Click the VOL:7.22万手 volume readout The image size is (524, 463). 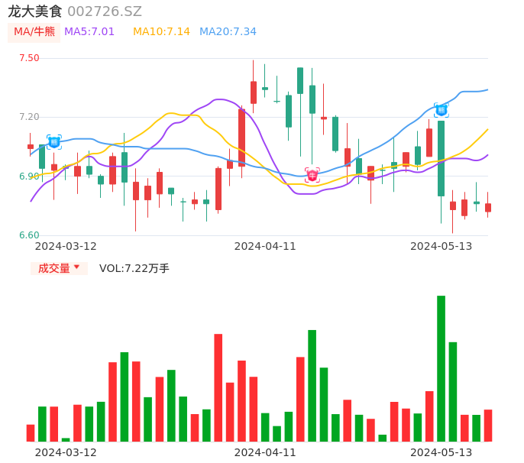click(134, 268)
